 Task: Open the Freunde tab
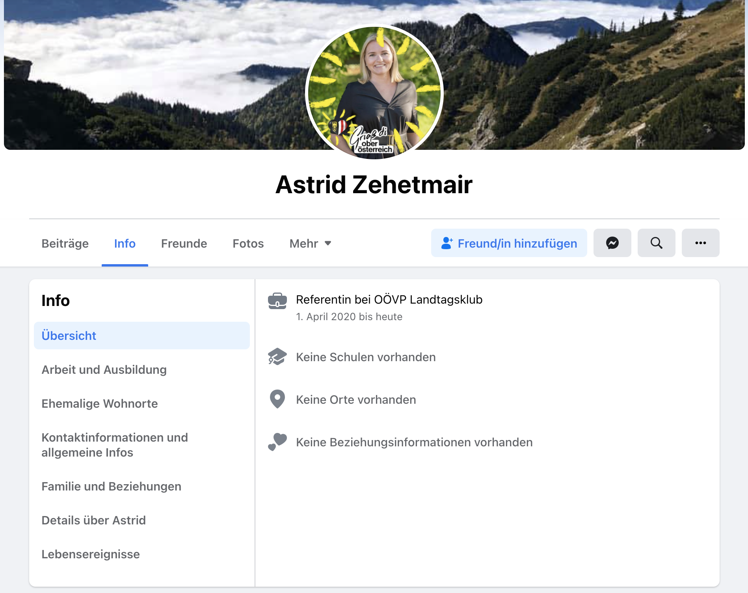[184, 243]
